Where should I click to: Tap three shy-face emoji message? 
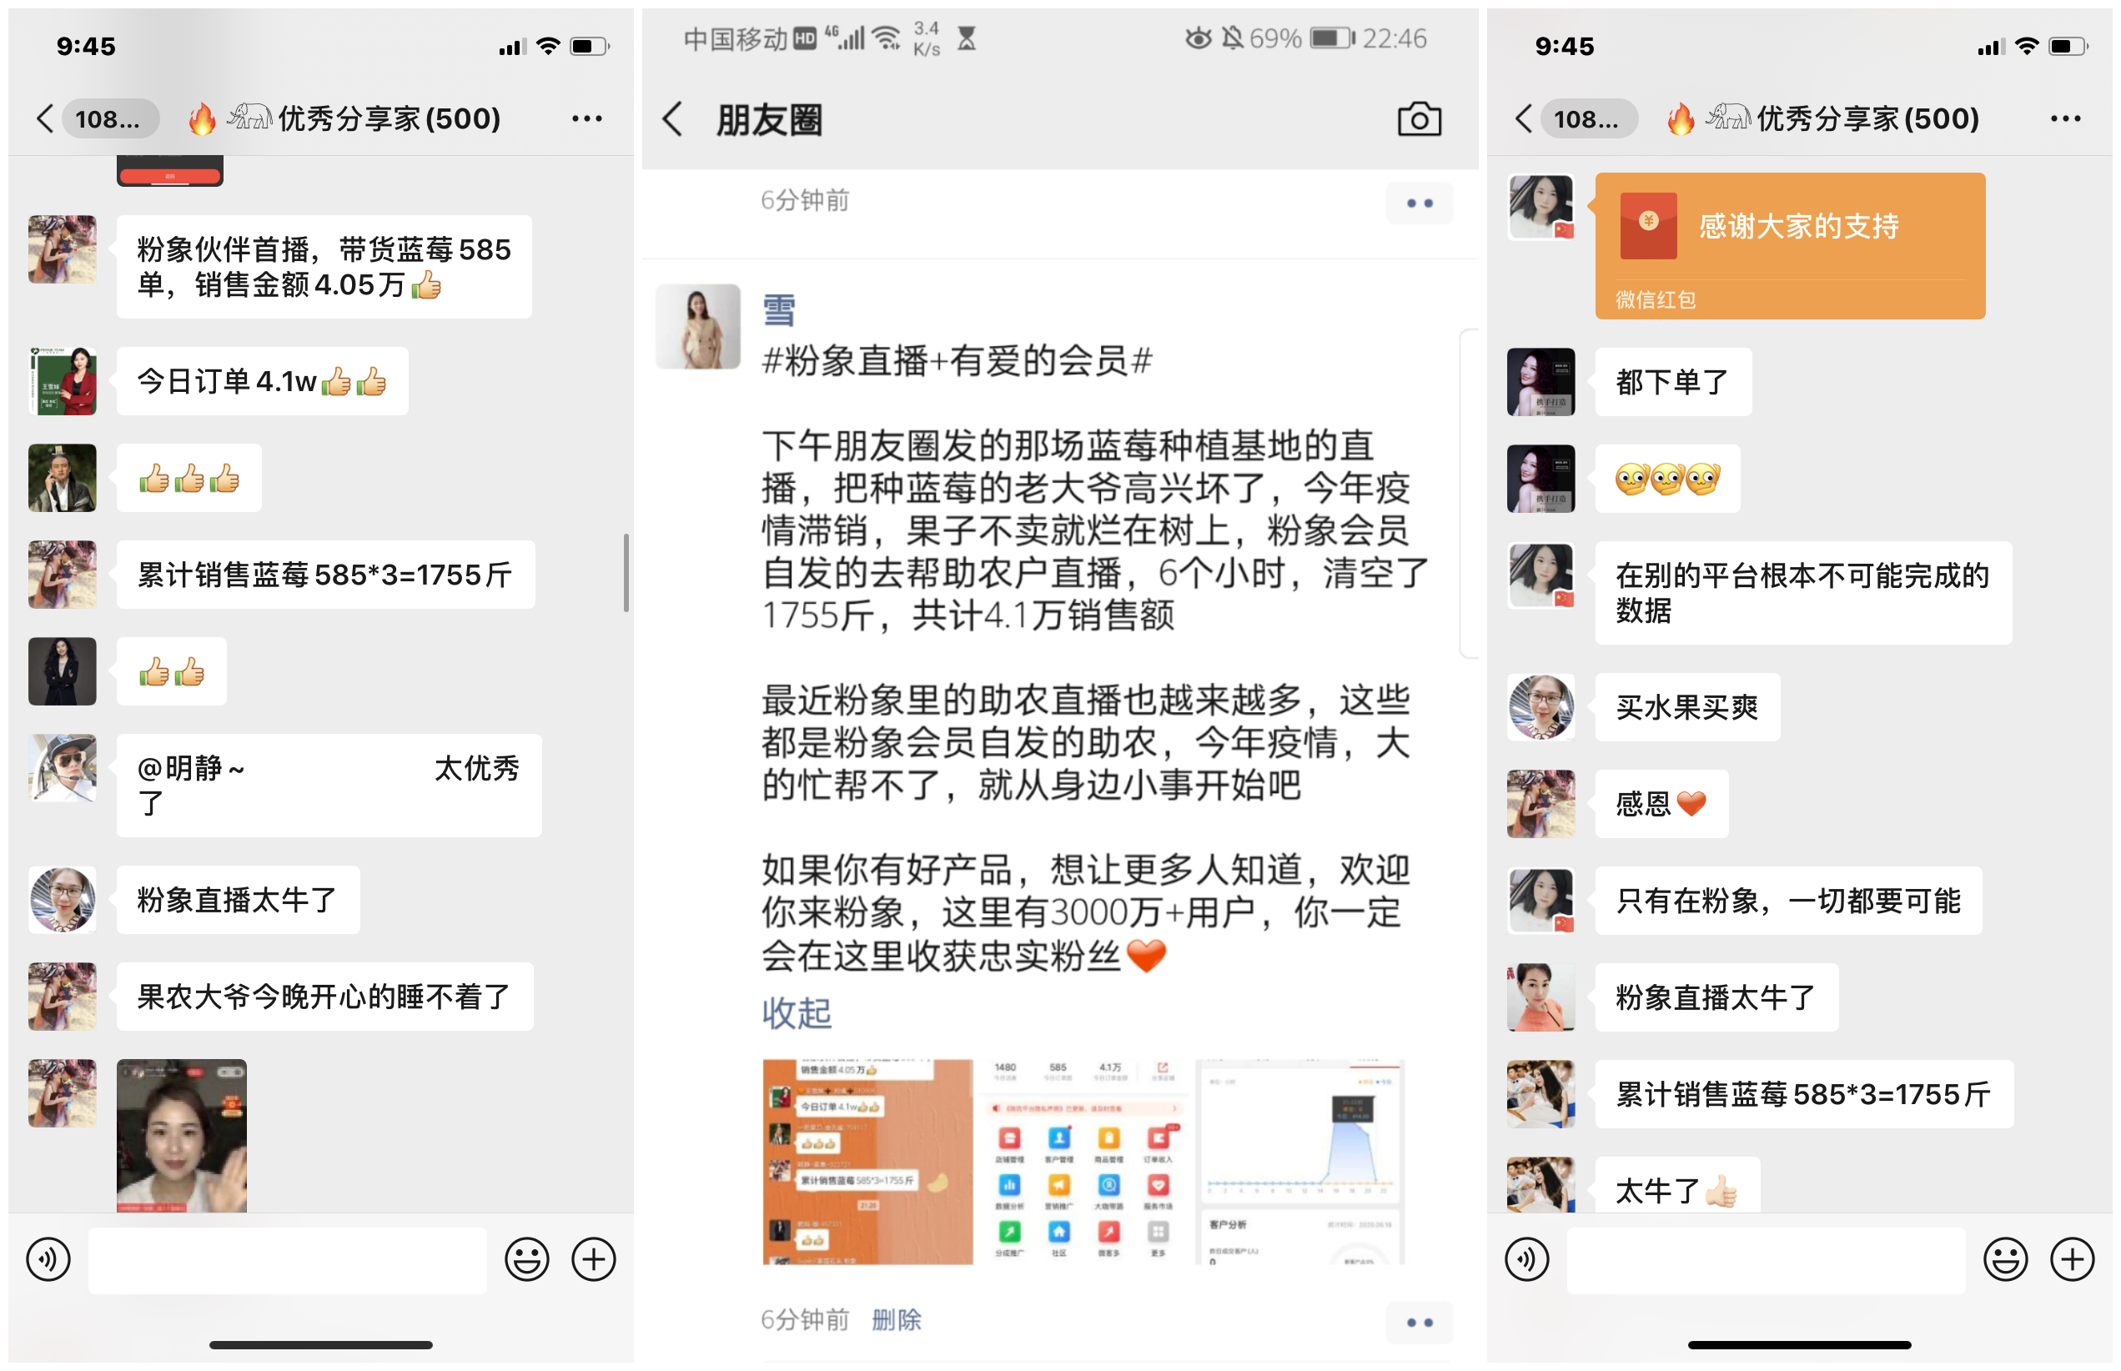[x=1668, y=479]
